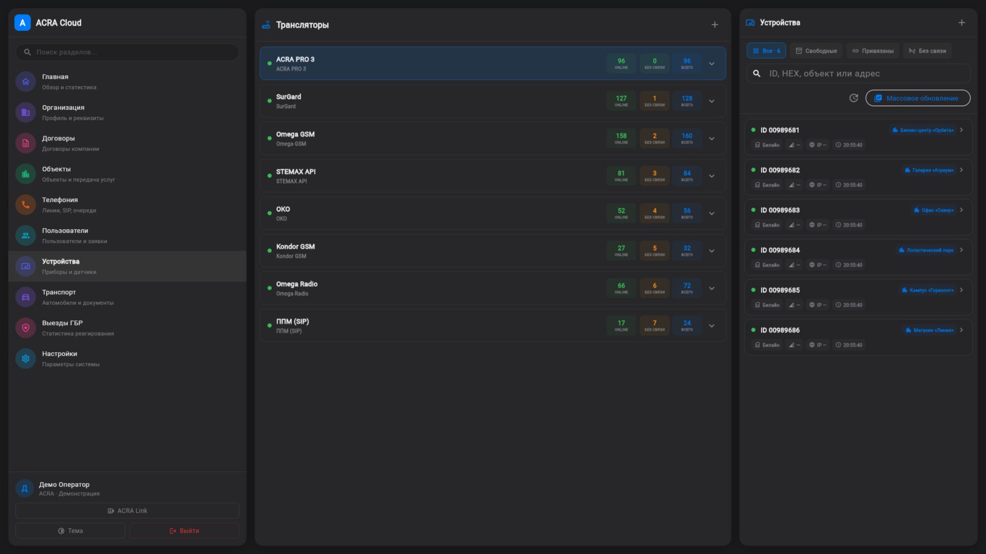Open the Транспорт car icon
The image size is (986, 554).
point(26,297)
